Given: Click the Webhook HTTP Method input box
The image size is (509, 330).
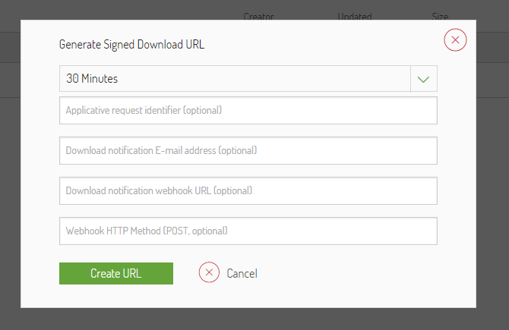Looking at the screenshot, I should click(248, 231).
